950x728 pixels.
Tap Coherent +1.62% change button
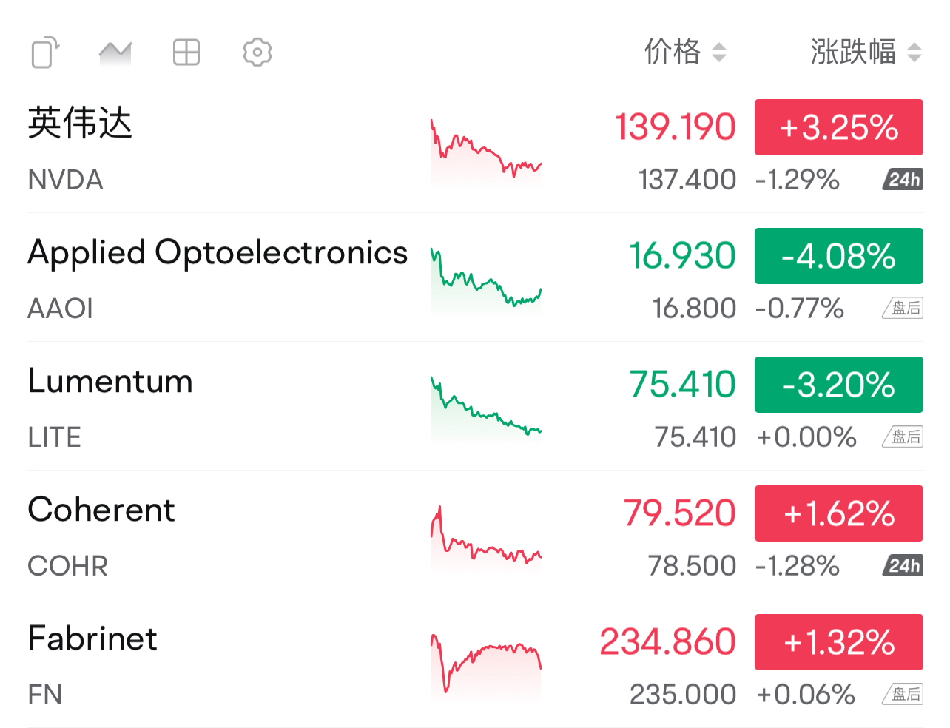click(x=839, y=513)
